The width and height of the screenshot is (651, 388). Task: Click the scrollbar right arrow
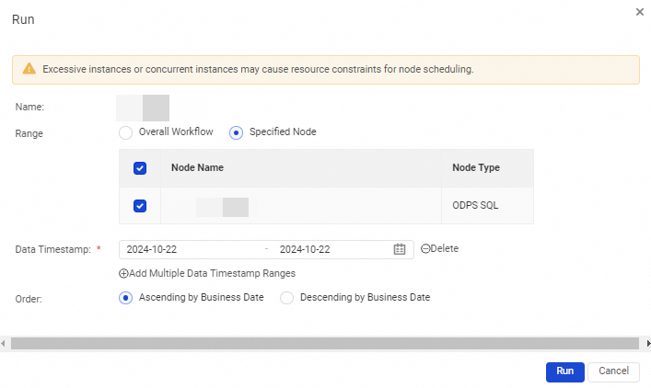[647, 344]
